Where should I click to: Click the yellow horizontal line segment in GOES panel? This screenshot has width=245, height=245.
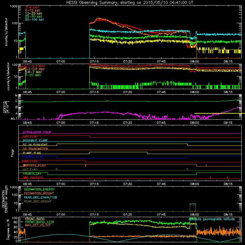[220, 113]
